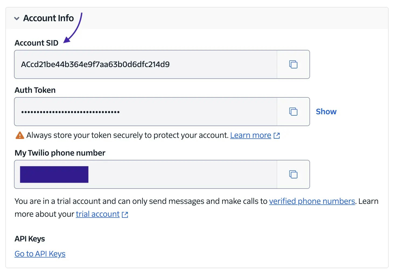This screenshot has height=272, width=394.
Task: Click the external-link icon beside Learn more
Action: pyautogui.click(x=277, y=135)
